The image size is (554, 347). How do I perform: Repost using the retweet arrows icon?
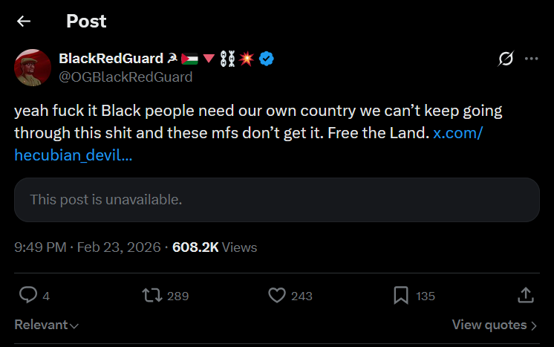coord(151,296)
